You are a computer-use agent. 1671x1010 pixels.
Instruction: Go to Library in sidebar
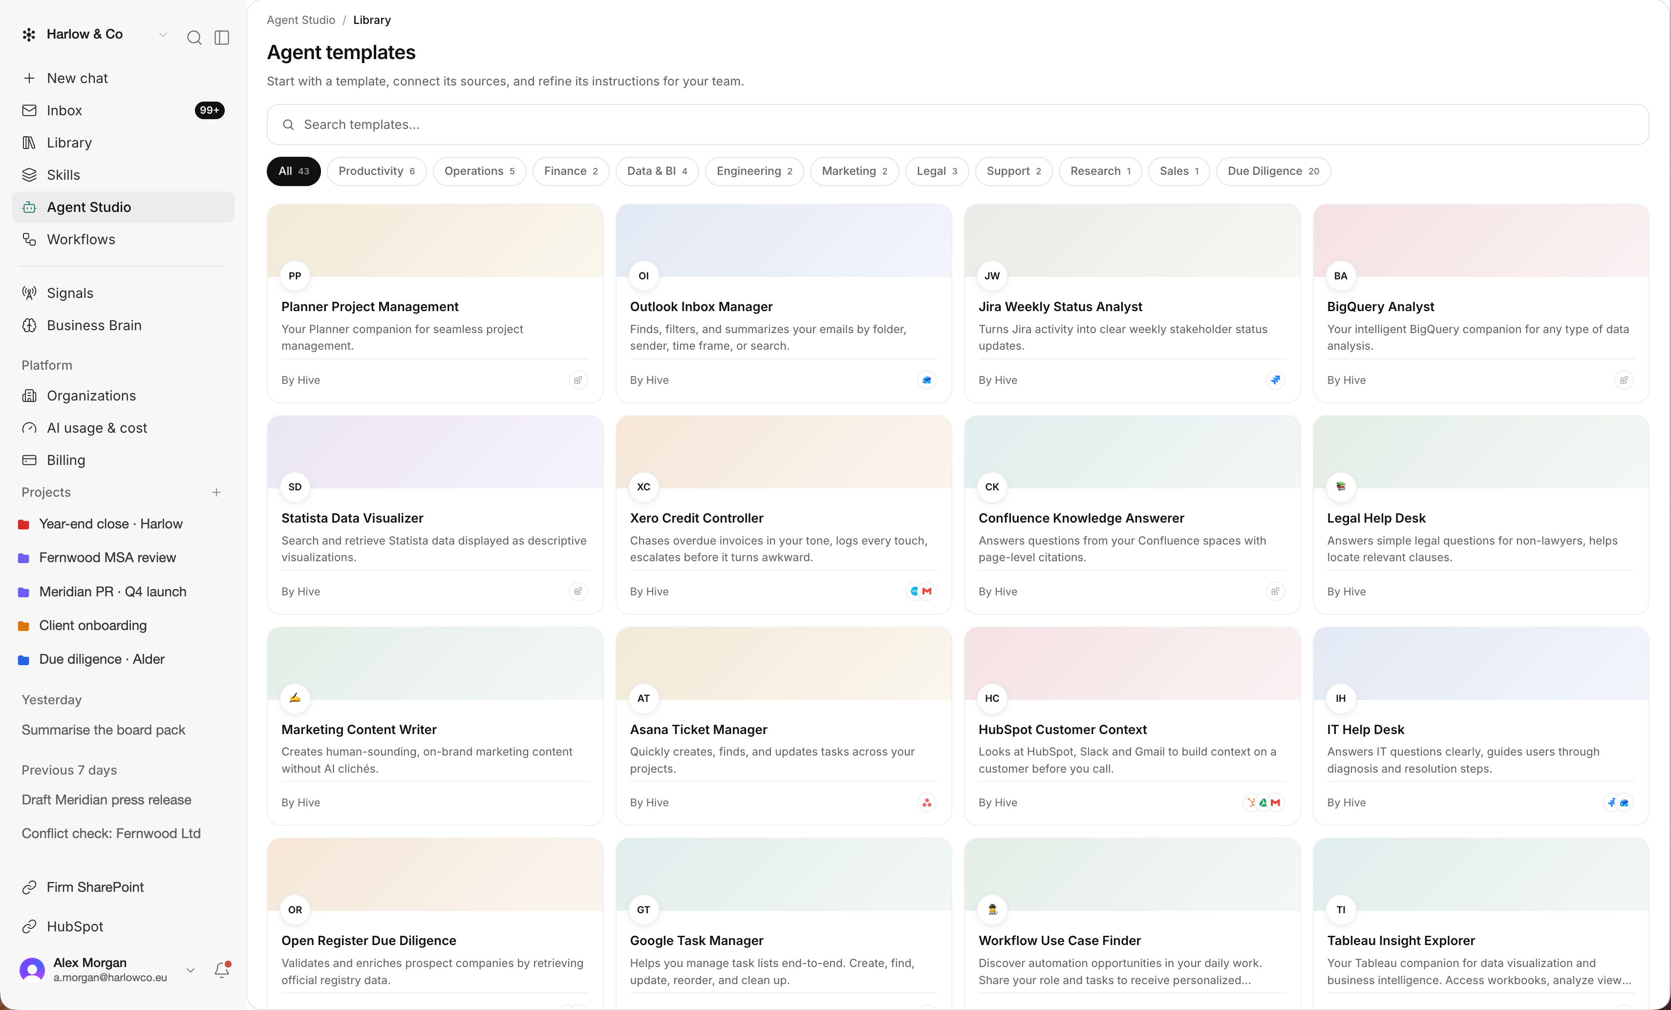coord(123,142)
